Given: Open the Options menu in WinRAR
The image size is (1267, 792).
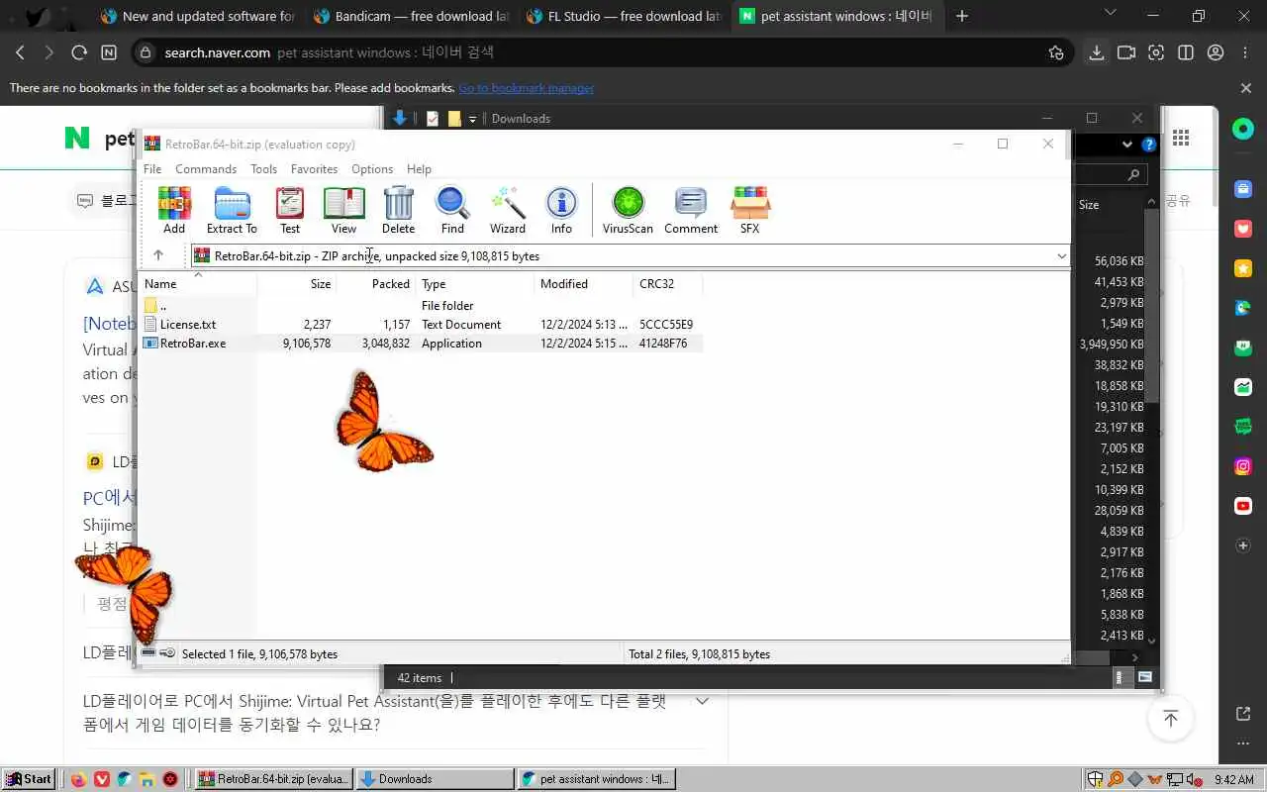Looking at the screenshot, I should 372,169.
